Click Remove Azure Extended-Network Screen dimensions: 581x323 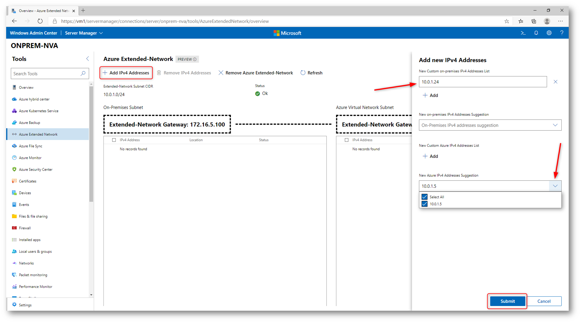256,73
